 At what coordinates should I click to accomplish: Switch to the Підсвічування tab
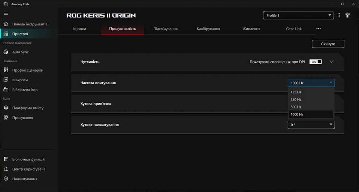[x=165, y=28]
